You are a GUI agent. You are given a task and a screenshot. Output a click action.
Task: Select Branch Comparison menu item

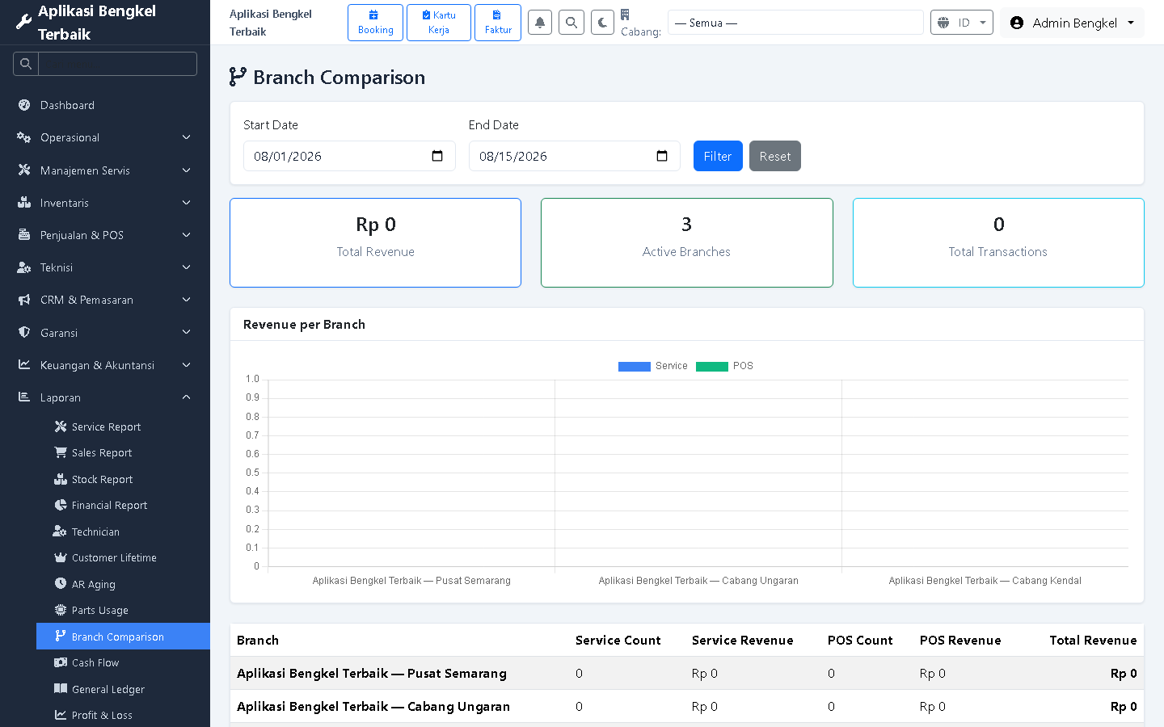tap(123, 637)
